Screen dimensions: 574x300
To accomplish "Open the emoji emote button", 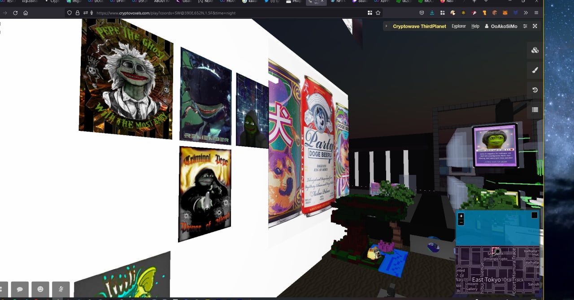I will coord(40,289).
